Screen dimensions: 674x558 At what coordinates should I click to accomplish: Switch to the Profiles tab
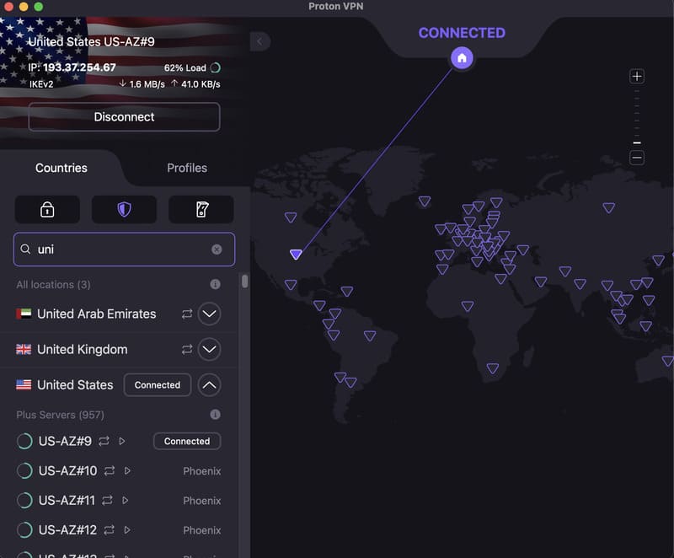point(186,168)
